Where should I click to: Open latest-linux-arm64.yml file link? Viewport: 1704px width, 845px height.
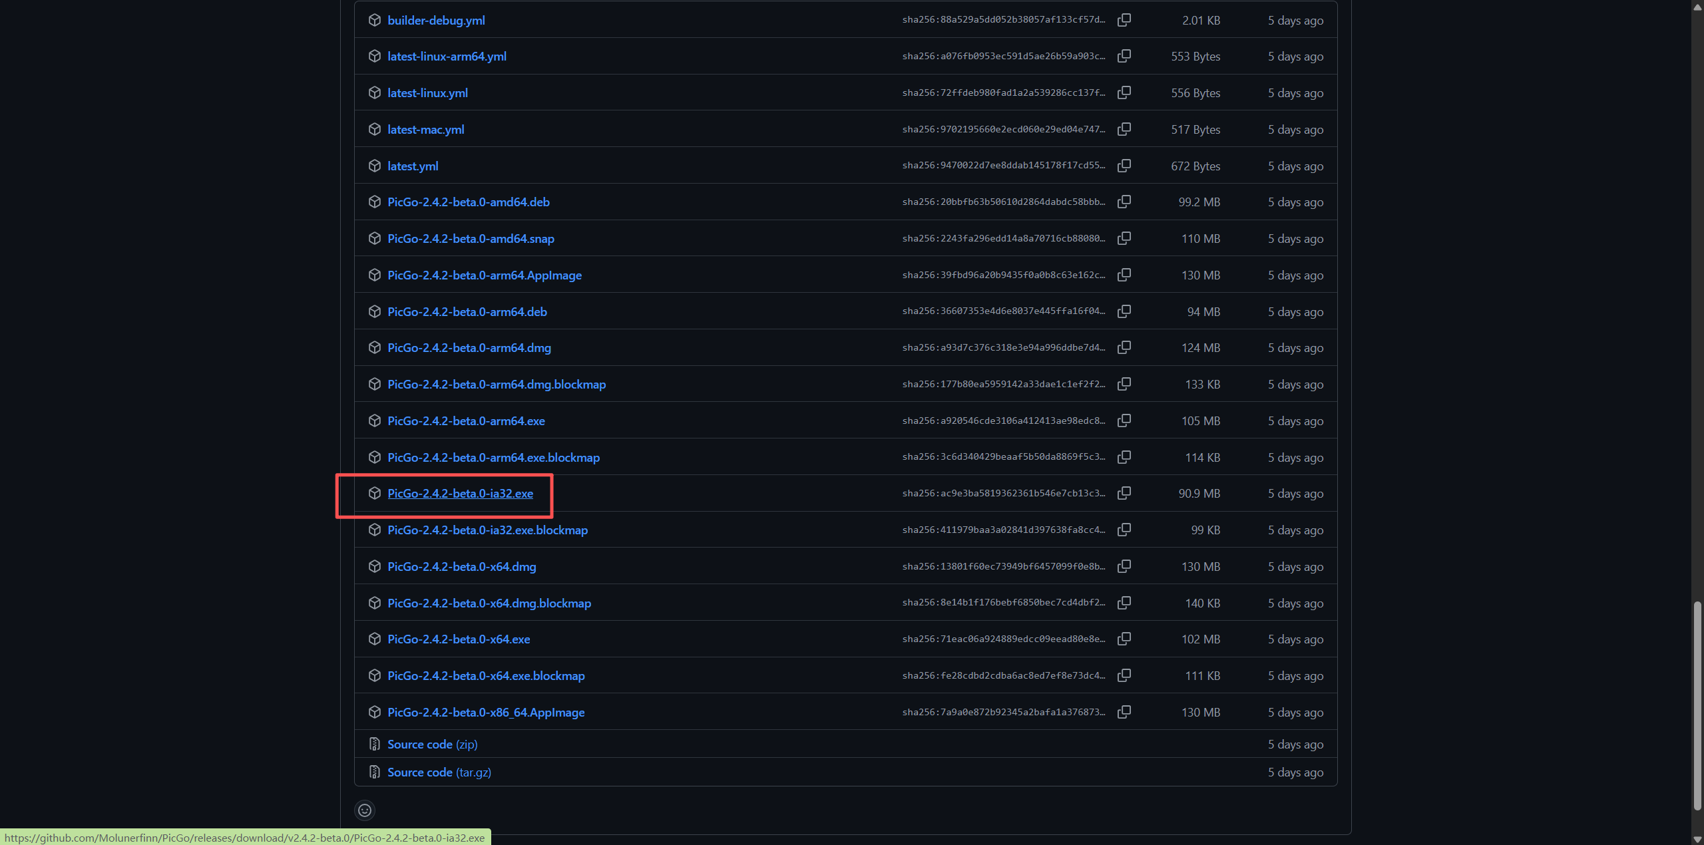tap(447, 57)
